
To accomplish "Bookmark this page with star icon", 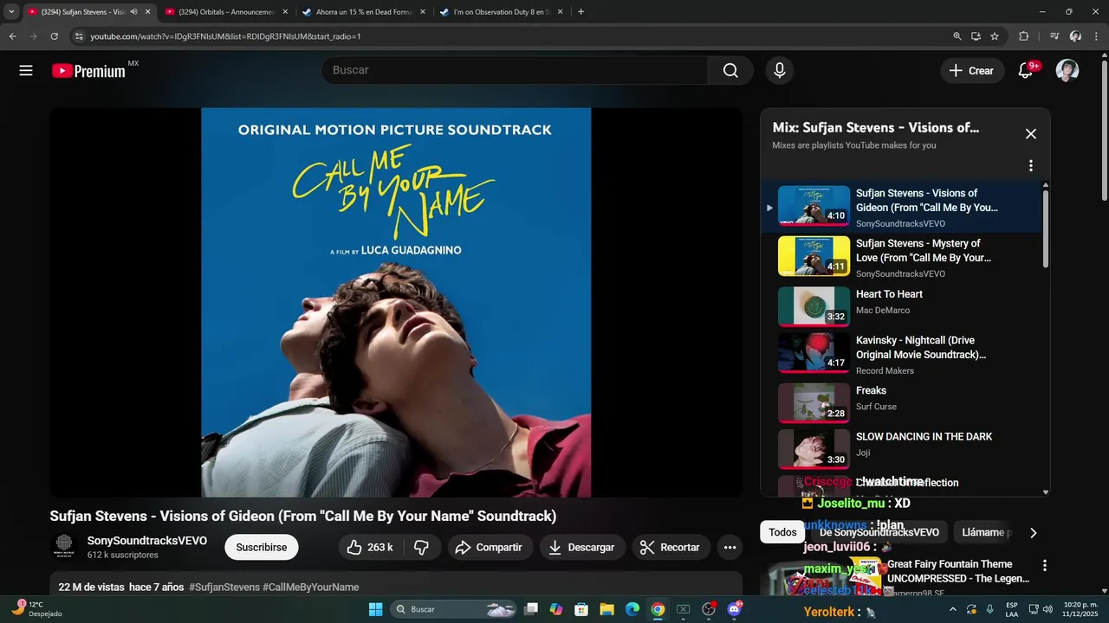I will coord(995,36).
